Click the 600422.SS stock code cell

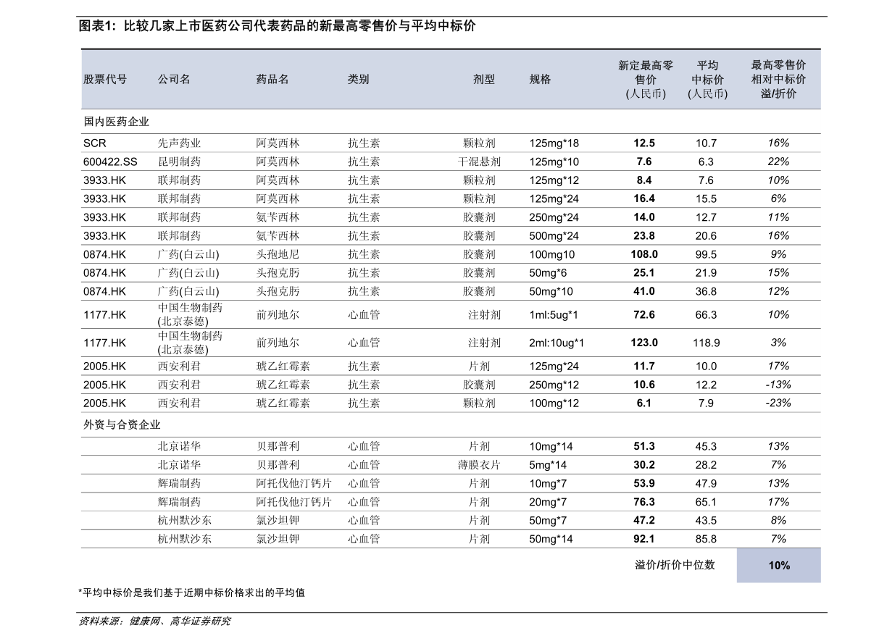point(110,162)
